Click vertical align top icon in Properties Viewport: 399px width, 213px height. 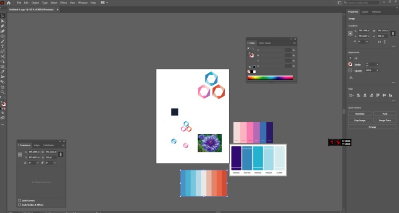tap(378, 95)
